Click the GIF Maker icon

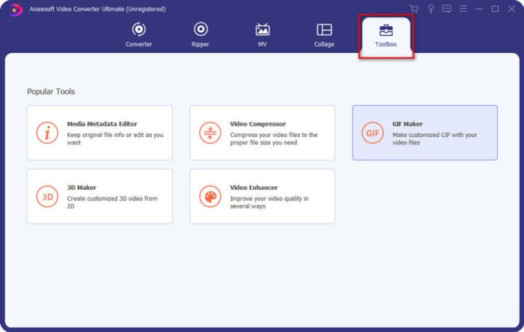click(x=373, y=133)
